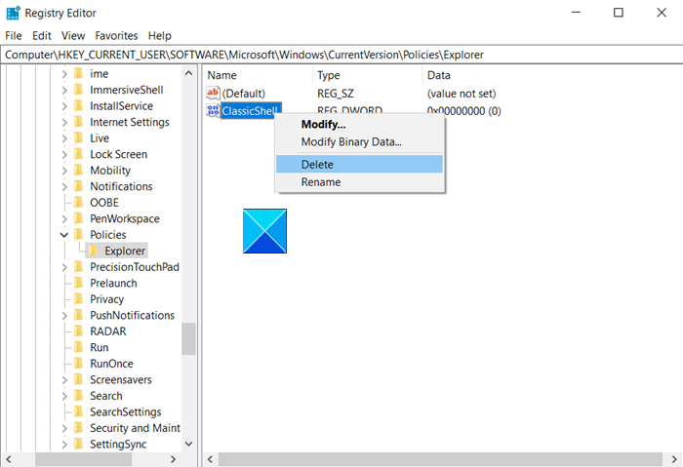Click the tree pane vertical scrollbar thumb

[x=188, y=338]
